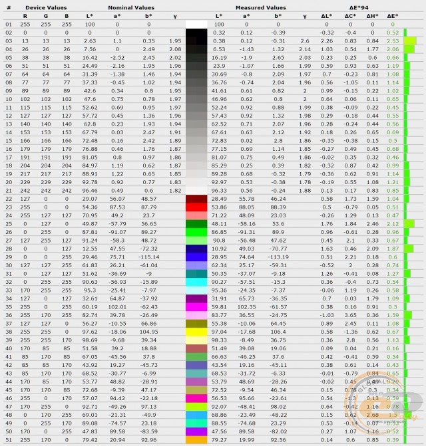Click the nominal b* value -115.14

click(x=148, y=257)
